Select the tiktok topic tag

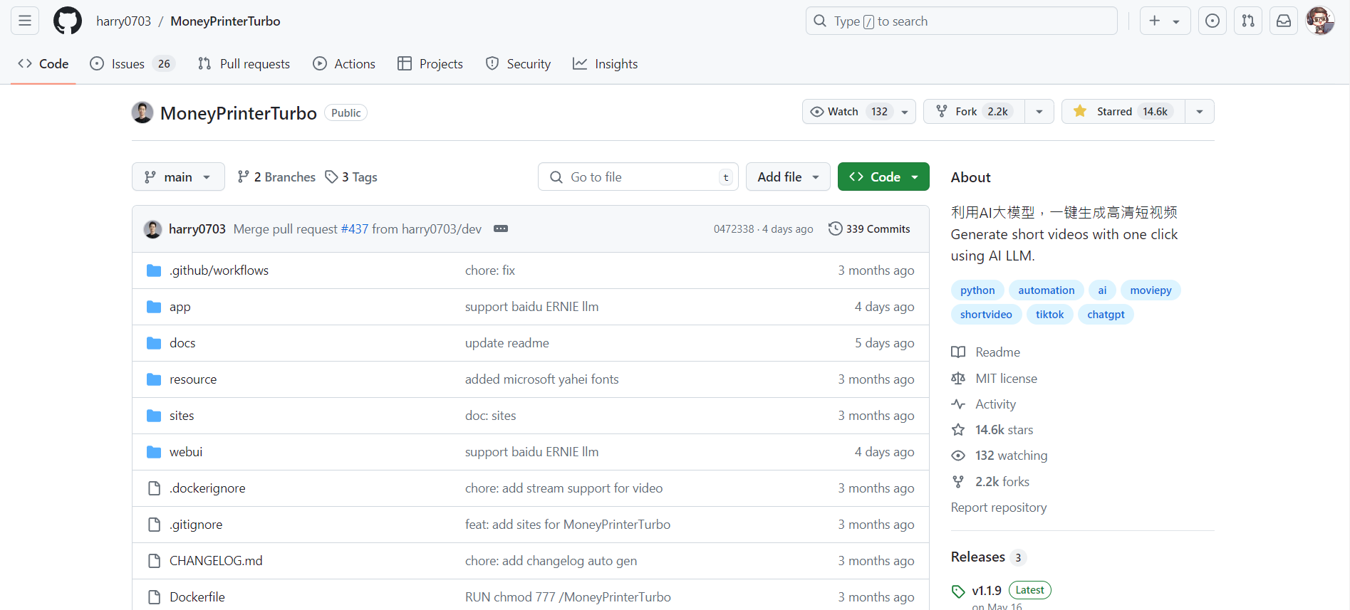1049,314
